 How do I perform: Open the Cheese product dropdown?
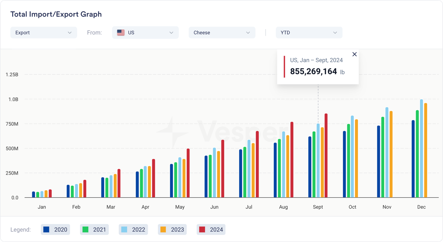pyautogui.click(x=222, y=33)
